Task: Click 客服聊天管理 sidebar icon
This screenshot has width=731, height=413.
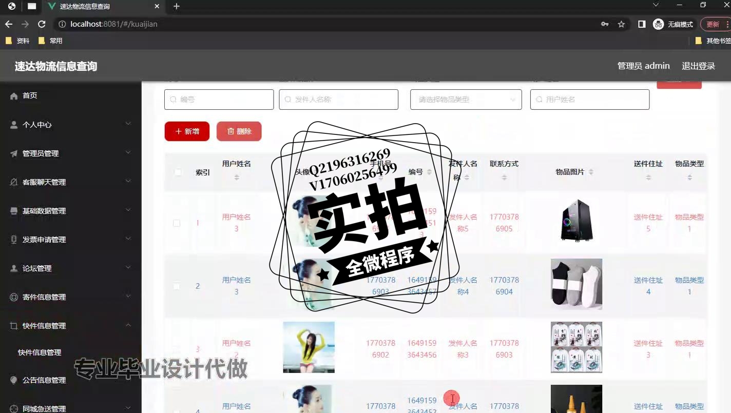Action: (14, 182)
